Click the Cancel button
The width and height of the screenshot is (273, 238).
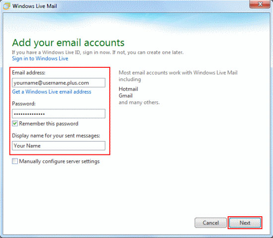pos(210,223)
